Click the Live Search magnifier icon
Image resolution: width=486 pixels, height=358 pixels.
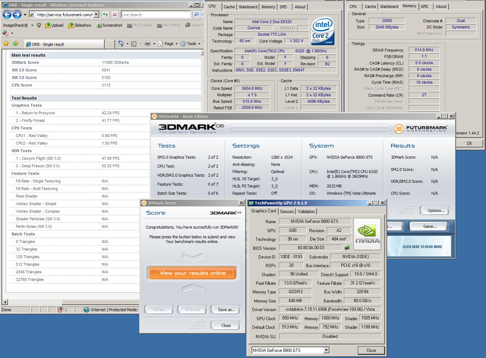coord(196,14)
